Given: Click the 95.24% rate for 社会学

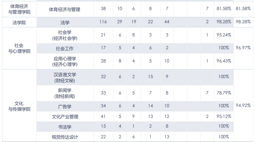Looking at the screenshot, I should pyautogui.click(x=224, y=35).
